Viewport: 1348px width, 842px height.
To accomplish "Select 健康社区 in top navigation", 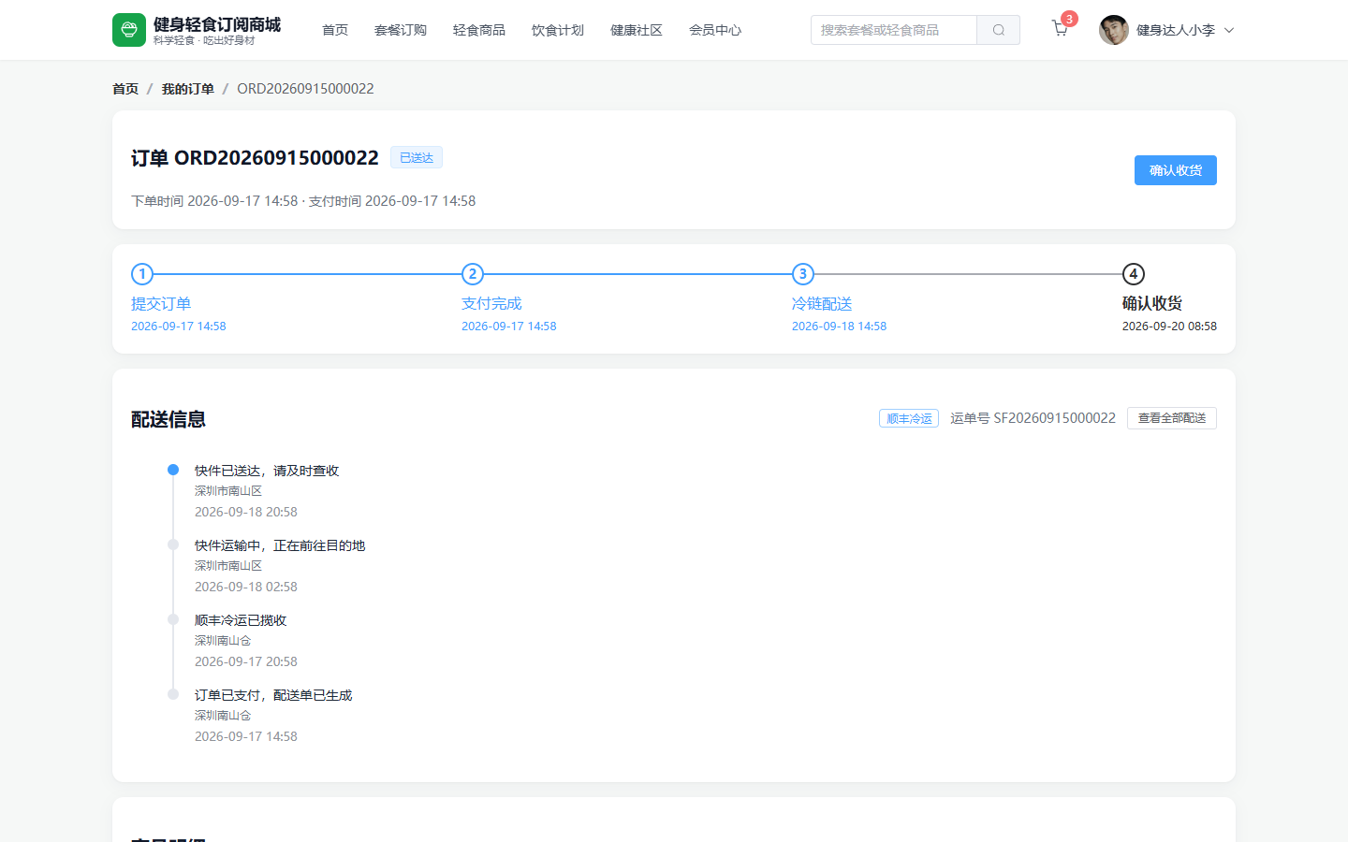I will tap(637, 30).
